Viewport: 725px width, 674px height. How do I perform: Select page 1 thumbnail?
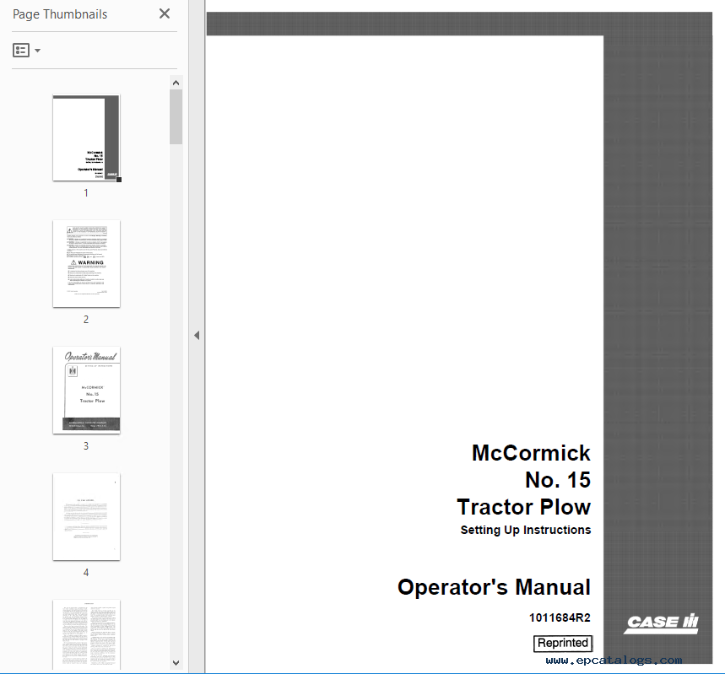(86, 137)
